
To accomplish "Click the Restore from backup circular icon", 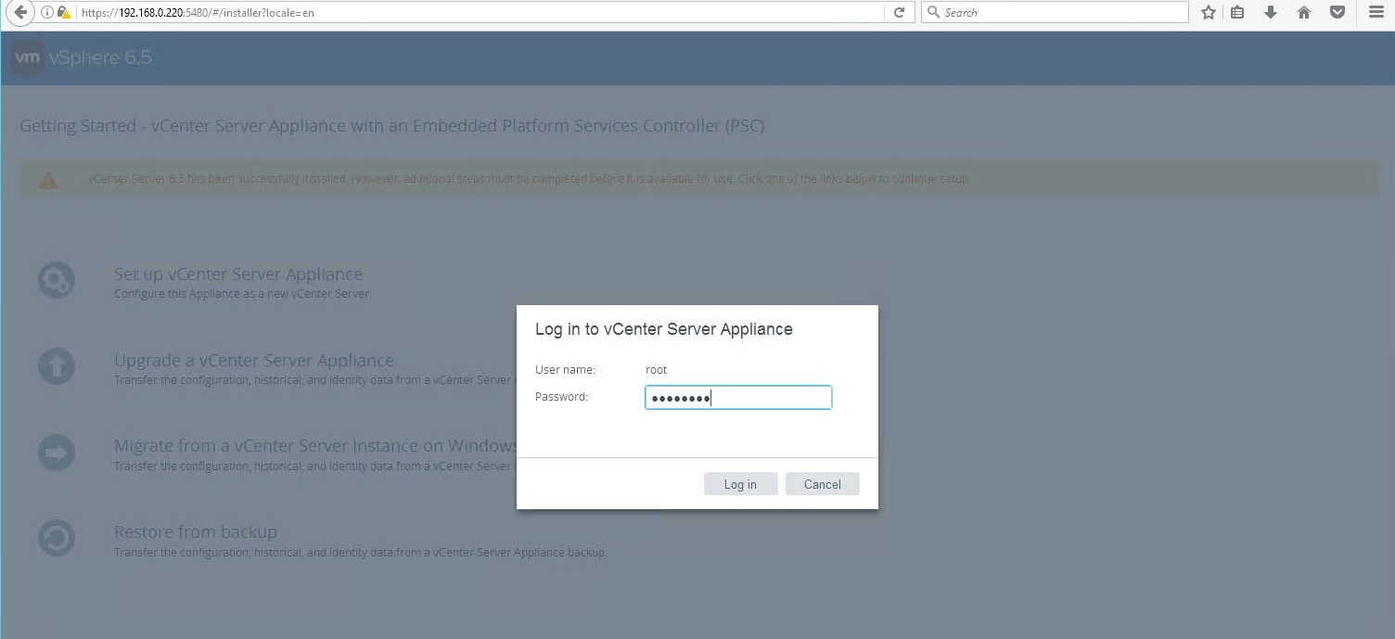I will [x=57, y=538].
